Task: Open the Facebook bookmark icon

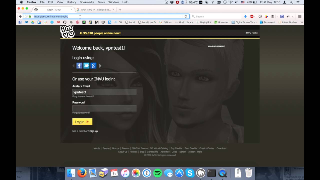Action: click(20, 22)
